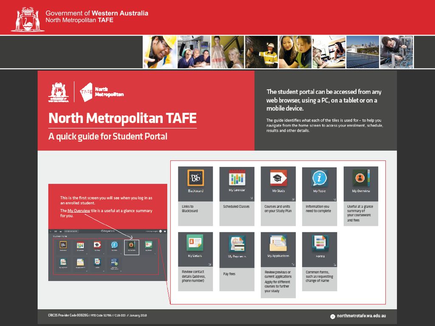Click the hard-hat worker header photo
Viewport: 435px width, 326px height.
click(x=160, y=52)
